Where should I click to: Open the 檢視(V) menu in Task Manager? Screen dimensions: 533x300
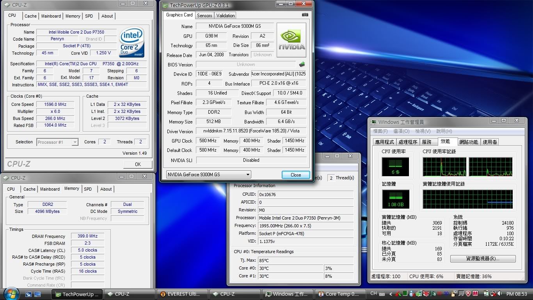pos(423,131)
